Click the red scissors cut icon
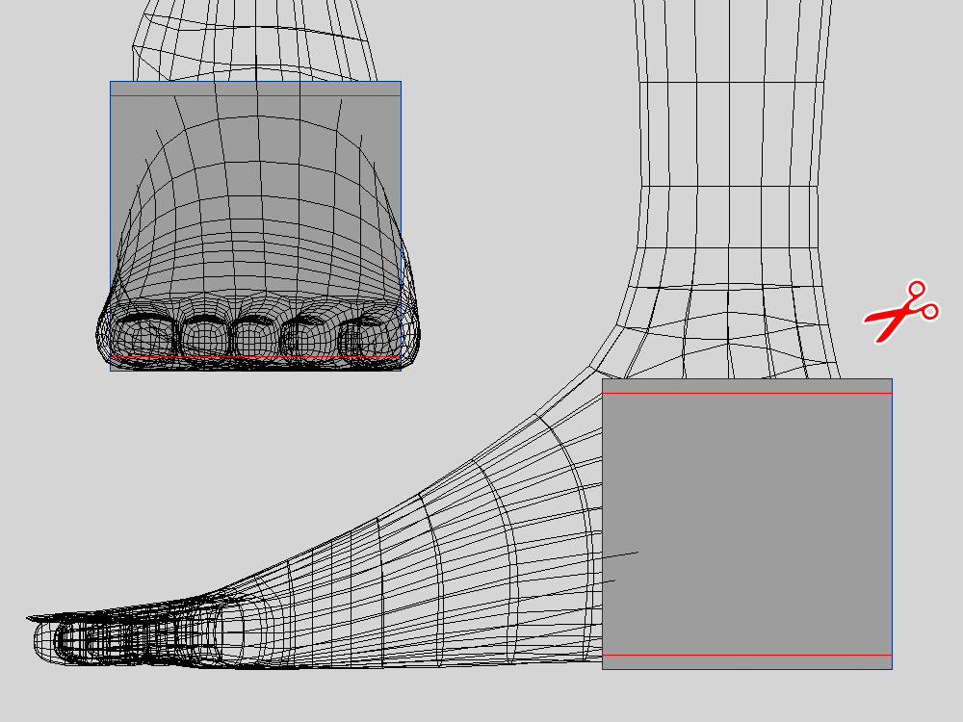963x722 pixels. (900, 312)
